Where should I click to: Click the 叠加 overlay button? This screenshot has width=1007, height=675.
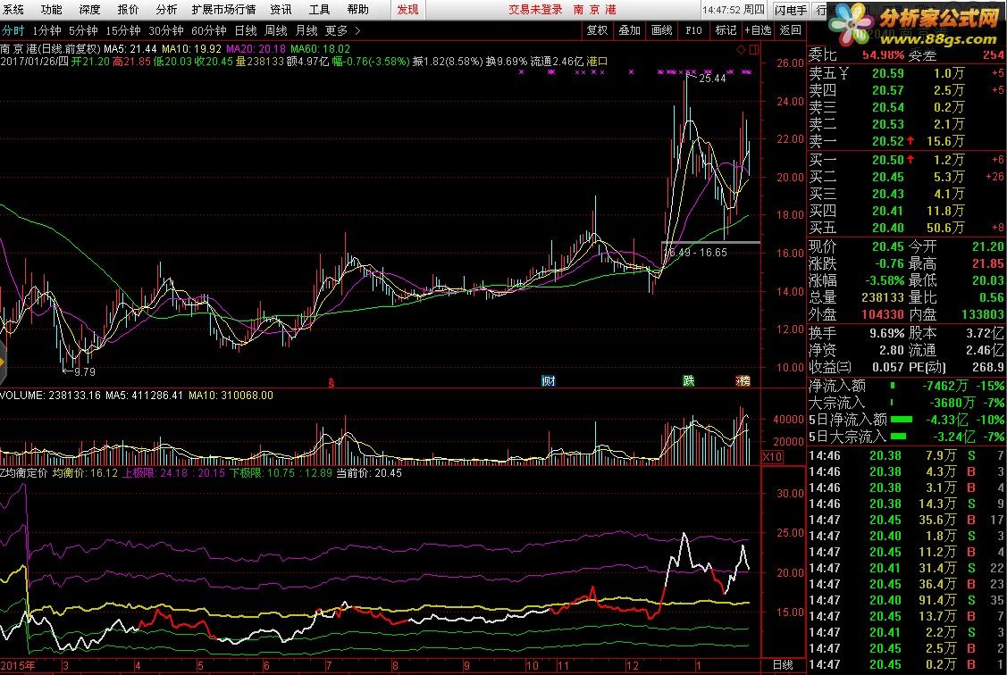coord(629,30)
